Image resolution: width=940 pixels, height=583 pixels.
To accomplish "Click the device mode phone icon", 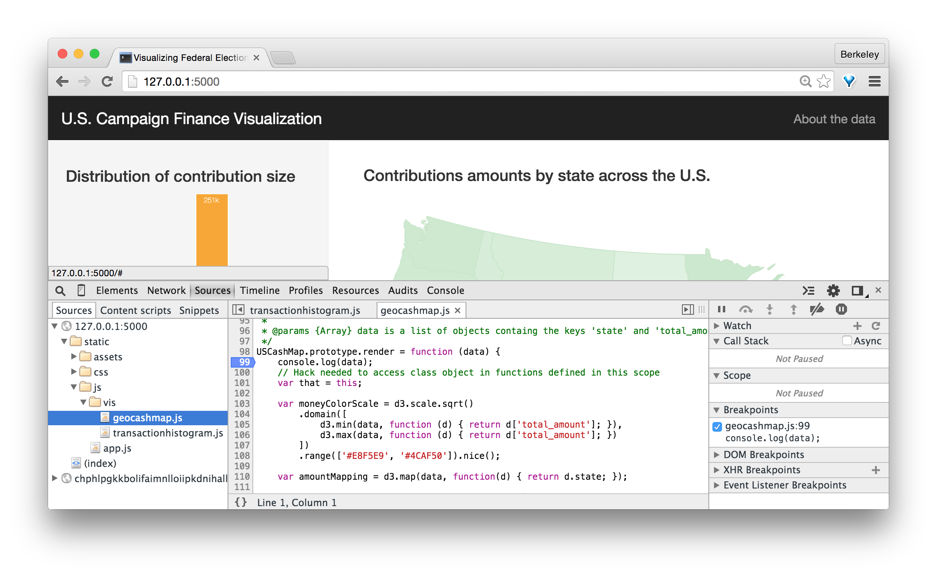I will (x=81, y=290).
